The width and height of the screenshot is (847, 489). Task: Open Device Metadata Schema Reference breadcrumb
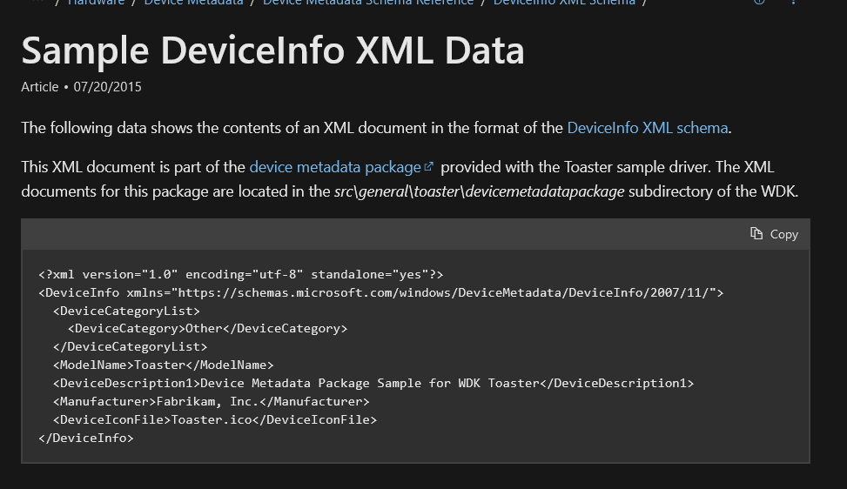point(367,3)
